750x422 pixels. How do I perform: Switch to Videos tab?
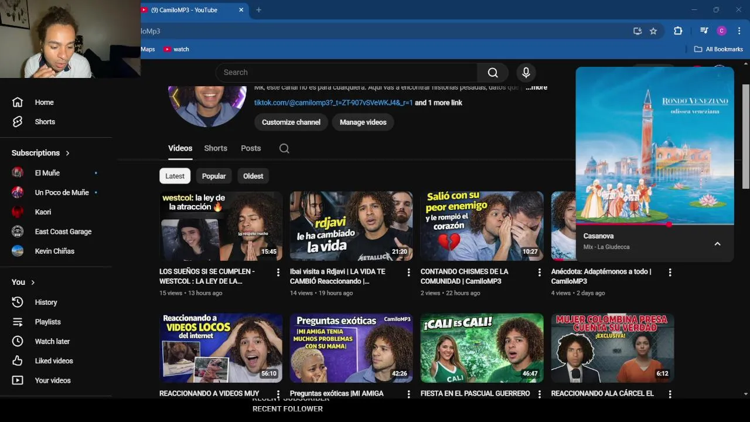tap(180, 148)
